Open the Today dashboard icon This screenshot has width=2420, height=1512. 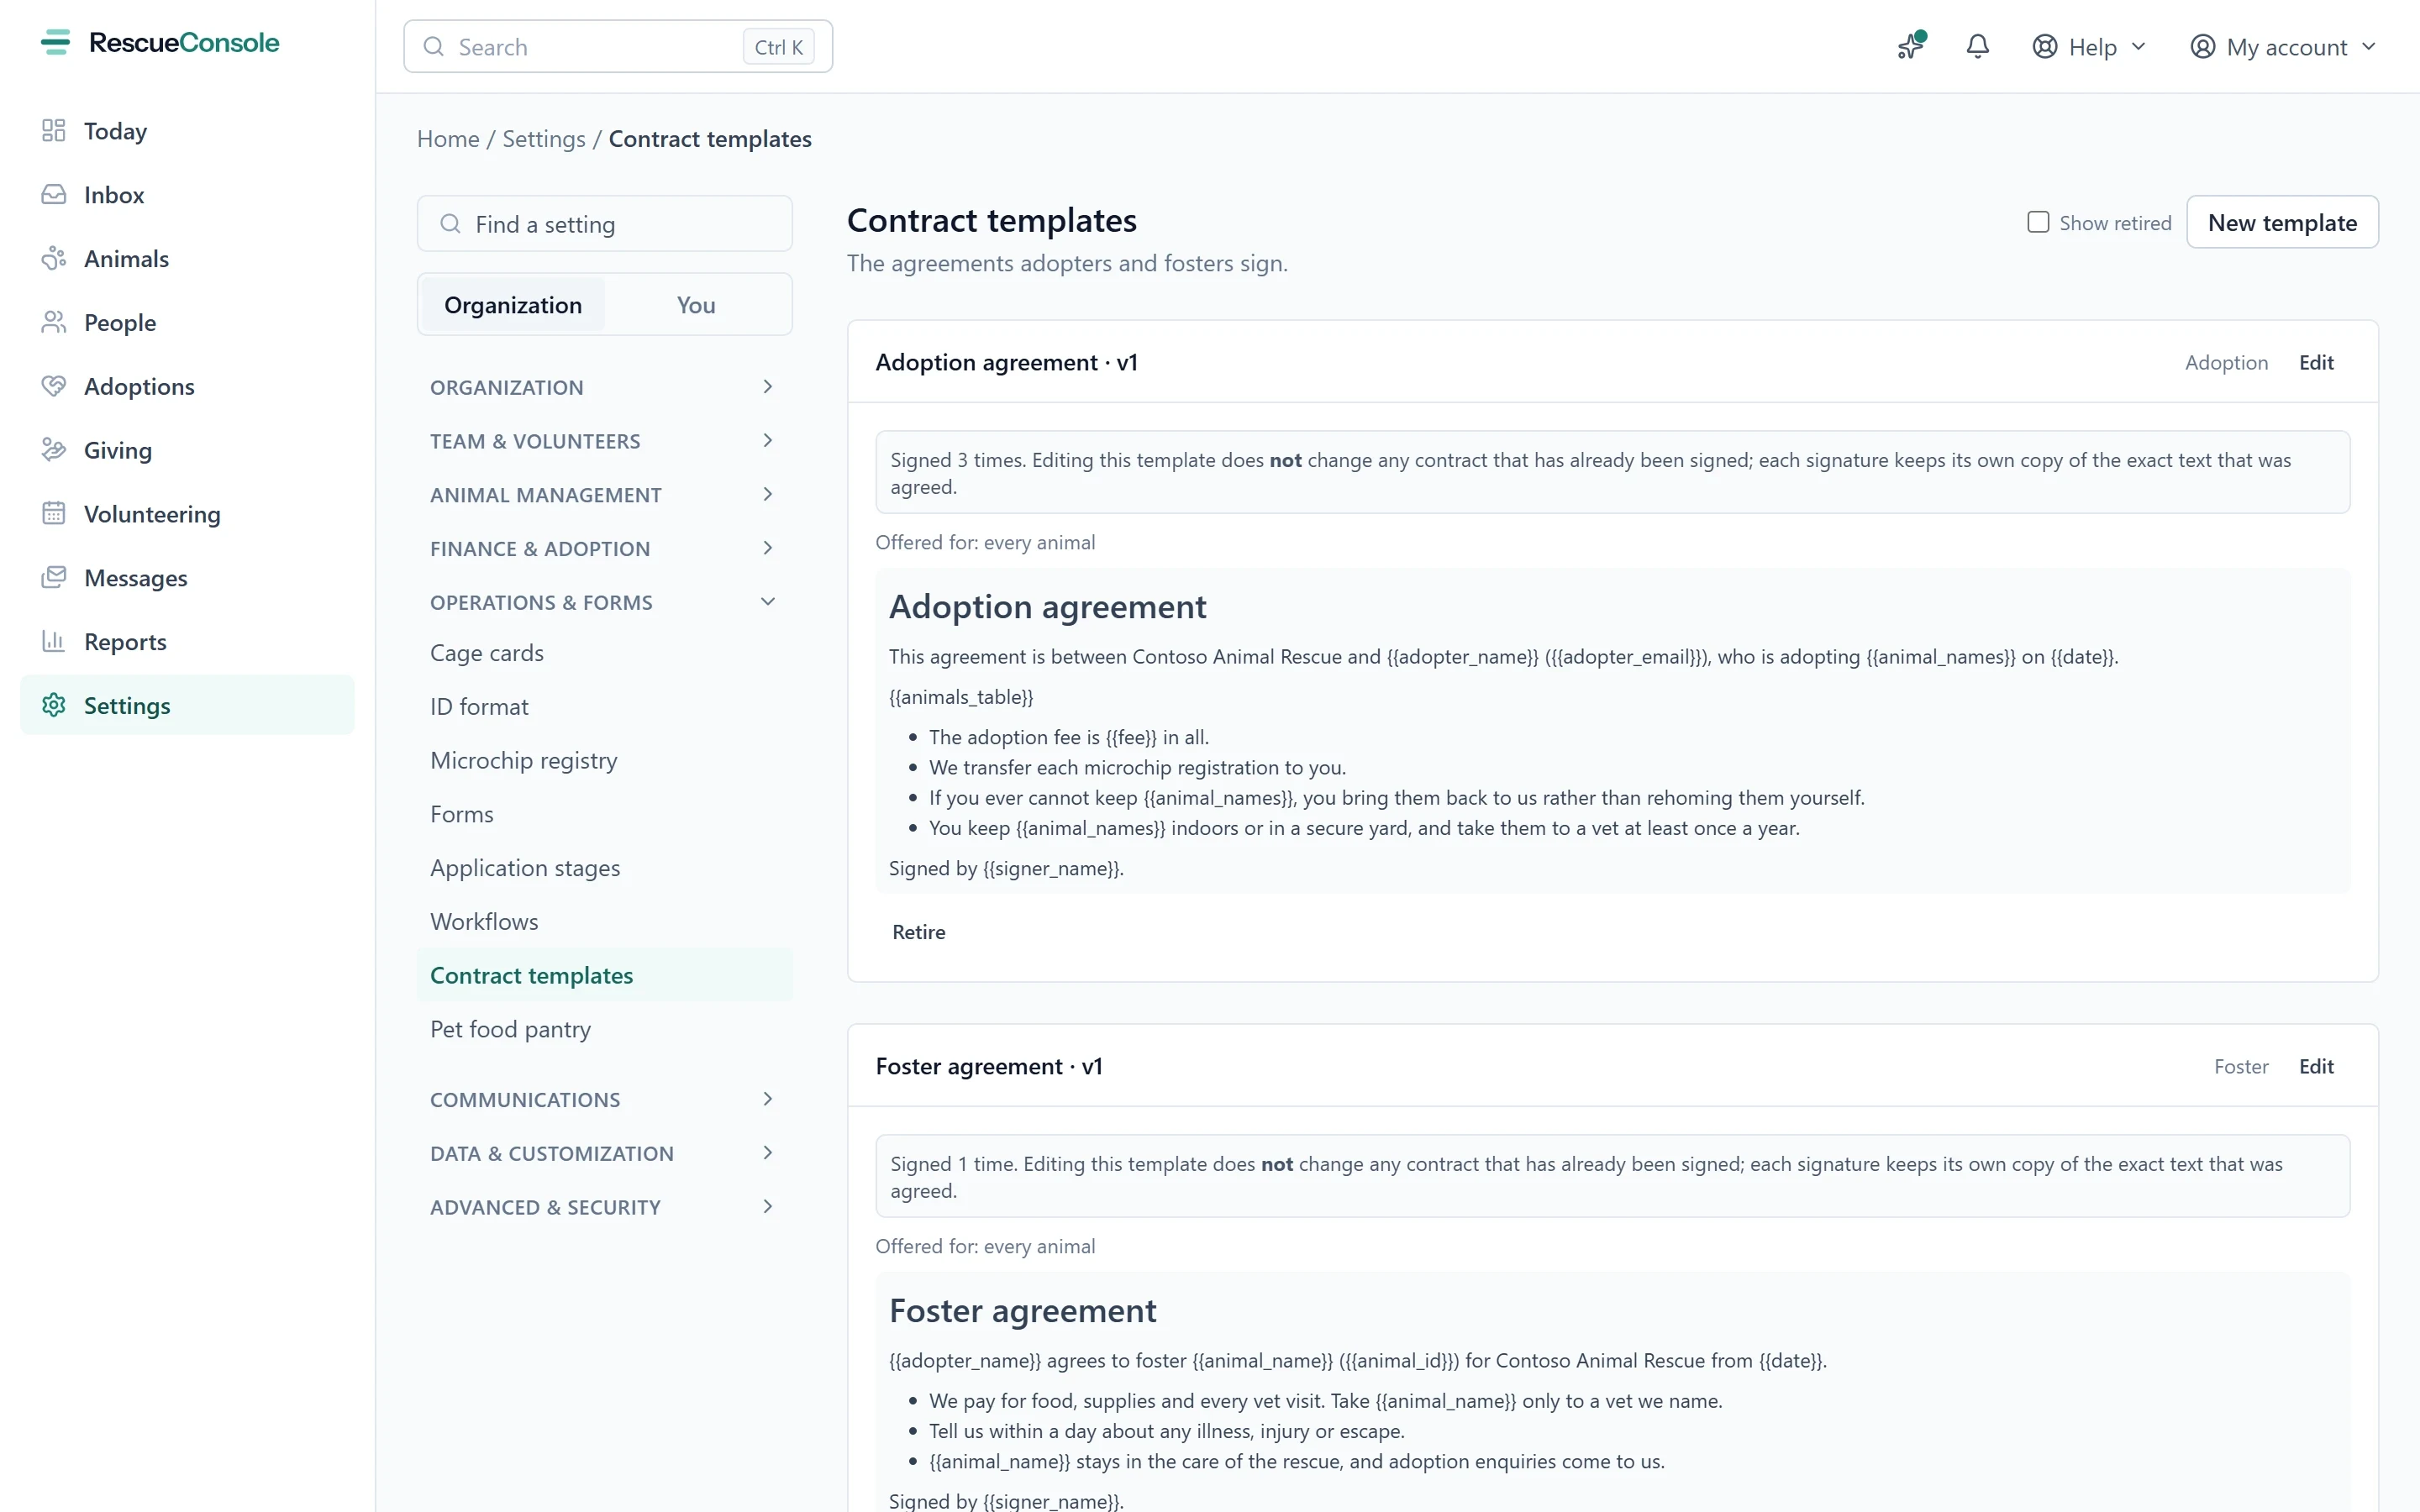pyautogui.click(x=54, y=131)
